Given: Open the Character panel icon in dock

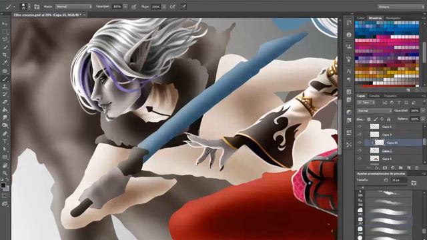Looking at the screenshot, I should click(349, 71).
